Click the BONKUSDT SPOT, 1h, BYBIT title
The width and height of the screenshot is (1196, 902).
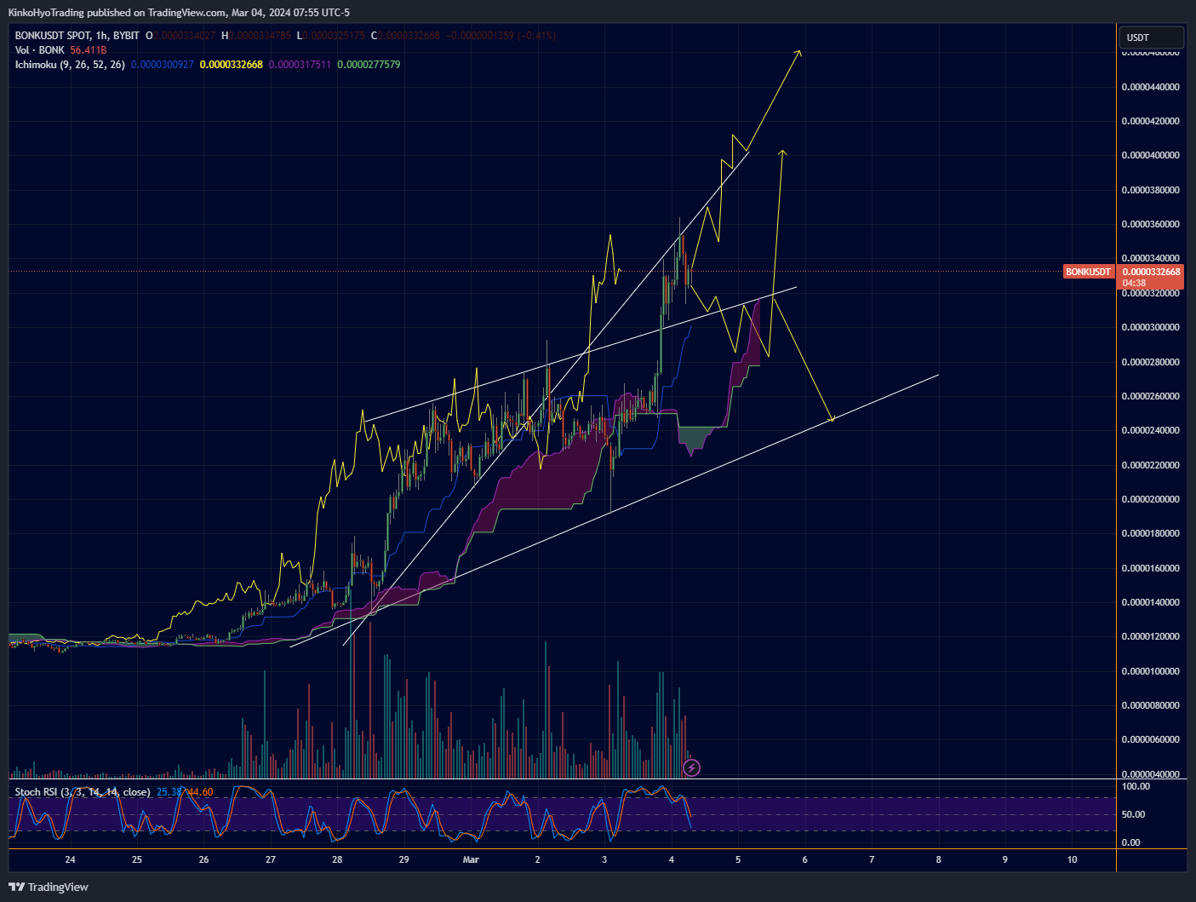pyautogui.click(x=77, y=36)
